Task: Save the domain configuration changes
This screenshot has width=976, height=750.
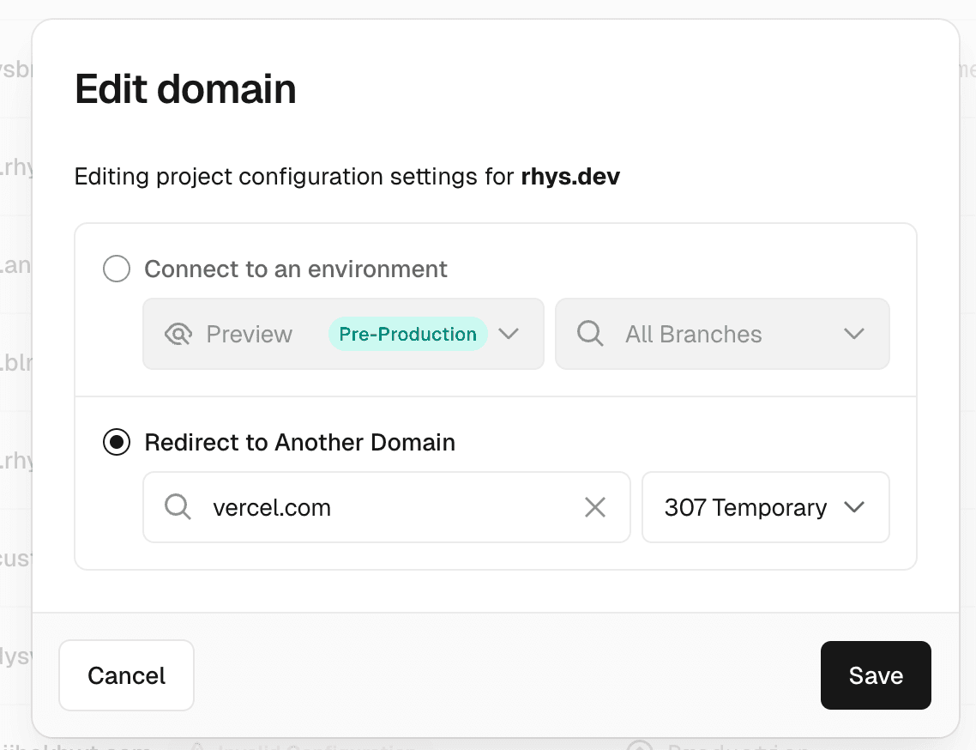Action: coord(876,675)
